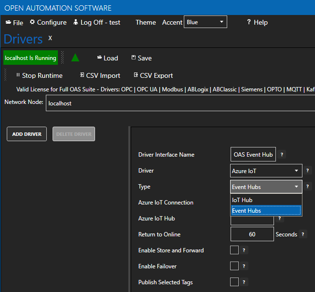This screenshot has width=315, height=292.
Task: Check the Publish Selected Tags box
Action: 234,282
